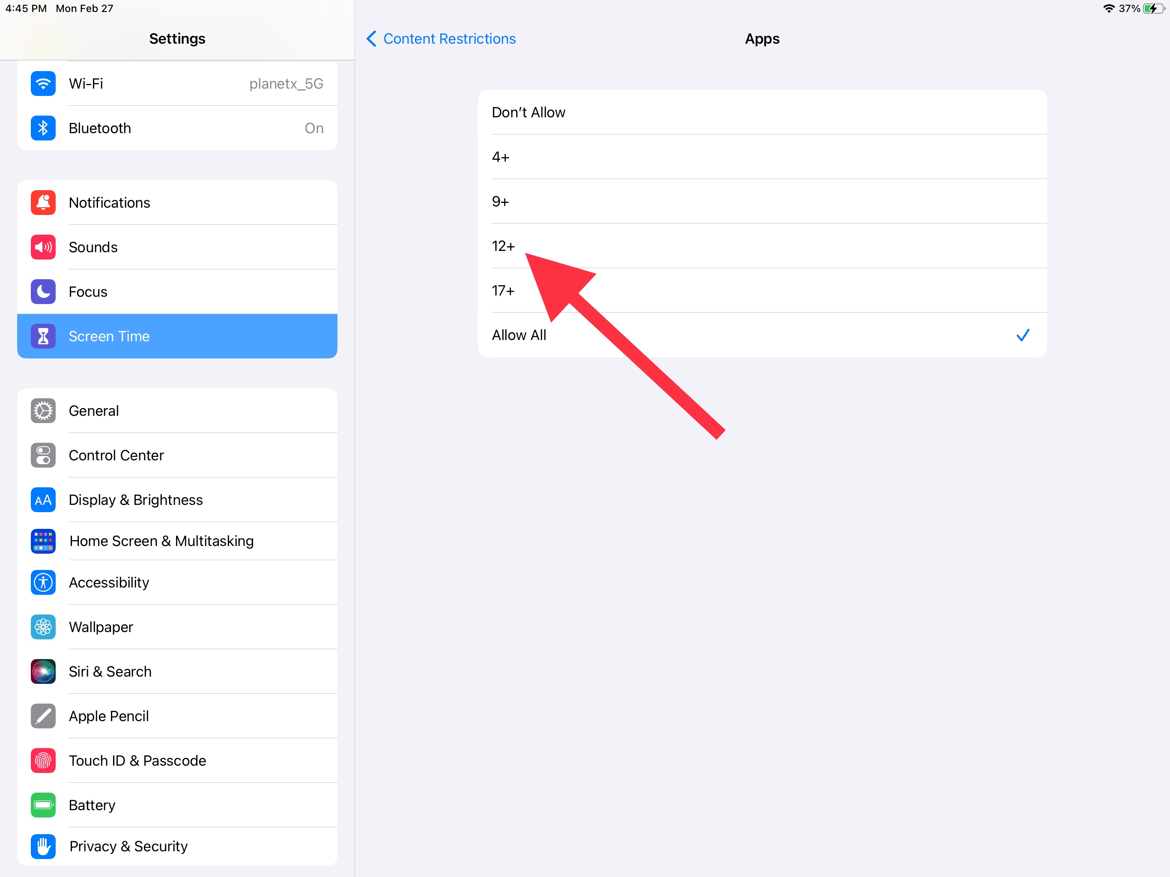Tap the Wi-Fi settings icon
1170x877 pixels.
(x=43, y=84)
